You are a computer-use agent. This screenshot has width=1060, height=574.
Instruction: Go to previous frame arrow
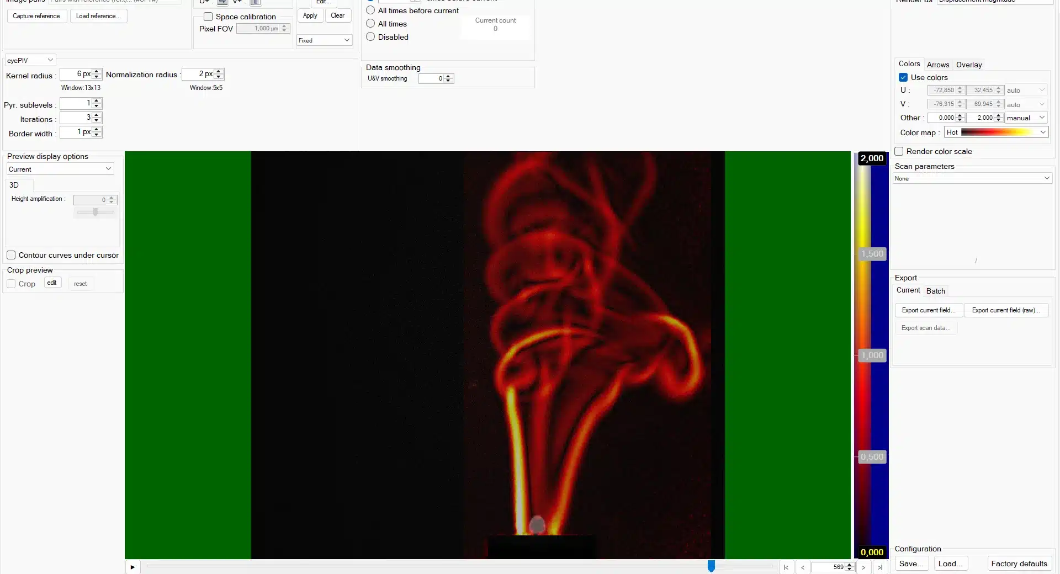click(x=803, y=567)
